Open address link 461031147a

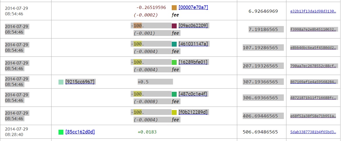[x=193, y=44]
